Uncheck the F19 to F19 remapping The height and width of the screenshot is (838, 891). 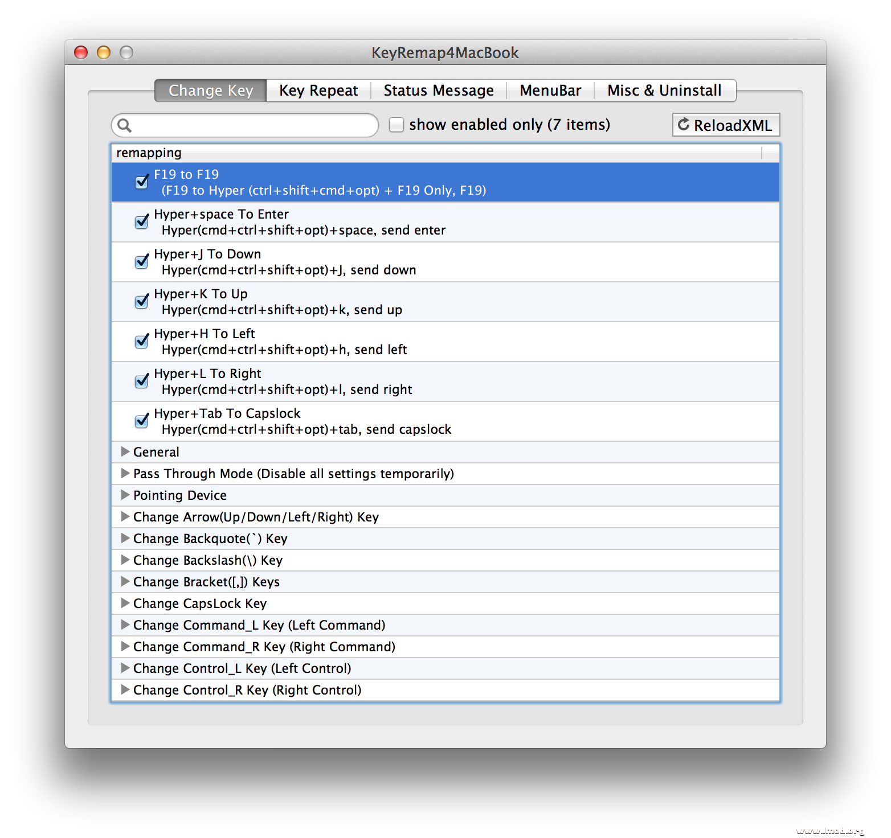(142, 182)
